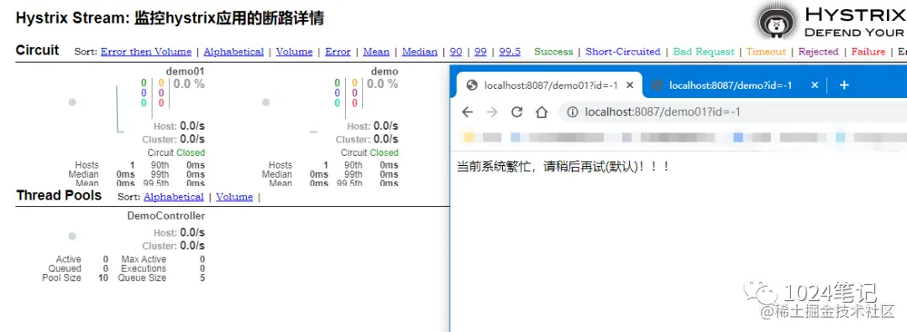This screenshot has width=907, height=332.
Task: Close the localhost:8087/demo01?id=-1 tab
Action: coord(631,86)
